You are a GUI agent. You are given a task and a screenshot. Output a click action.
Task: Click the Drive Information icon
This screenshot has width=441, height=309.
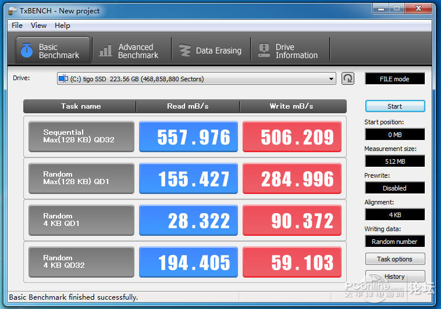point(264,51)
